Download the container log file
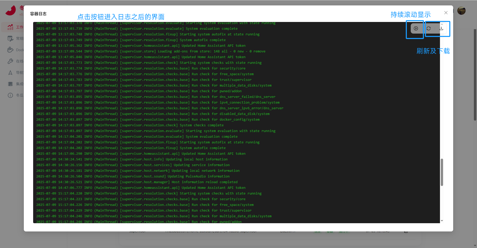Viewport: 477px width, 248px height. tap(441, 28)
